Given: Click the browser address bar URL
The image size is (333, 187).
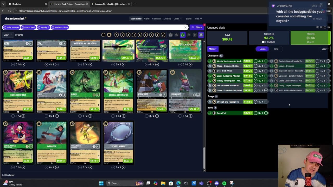Looking at the screenshot, I should [x=65, y=11].
